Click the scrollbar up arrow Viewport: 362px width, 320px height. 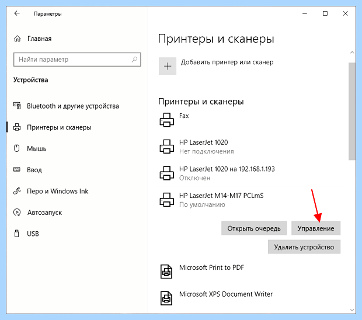click(x=352, y=53)
